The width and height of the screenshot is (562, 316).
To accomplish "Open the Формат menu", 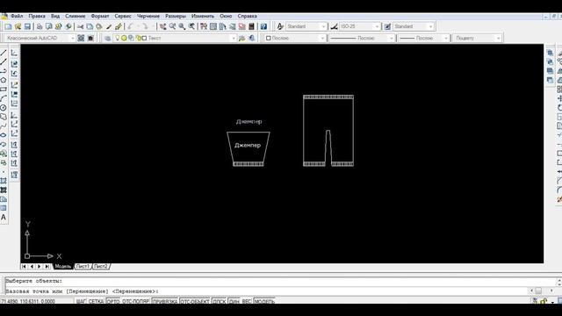I will click(99, 16).
